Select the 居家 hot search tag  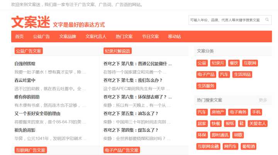[x=202, y=123]
